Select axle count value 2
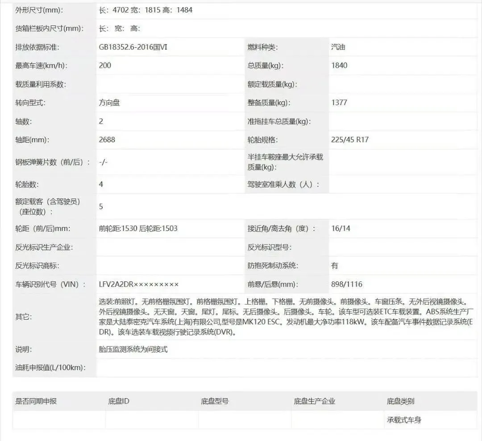The height and width of the screenshot is (441, 482). pos(101,121)
